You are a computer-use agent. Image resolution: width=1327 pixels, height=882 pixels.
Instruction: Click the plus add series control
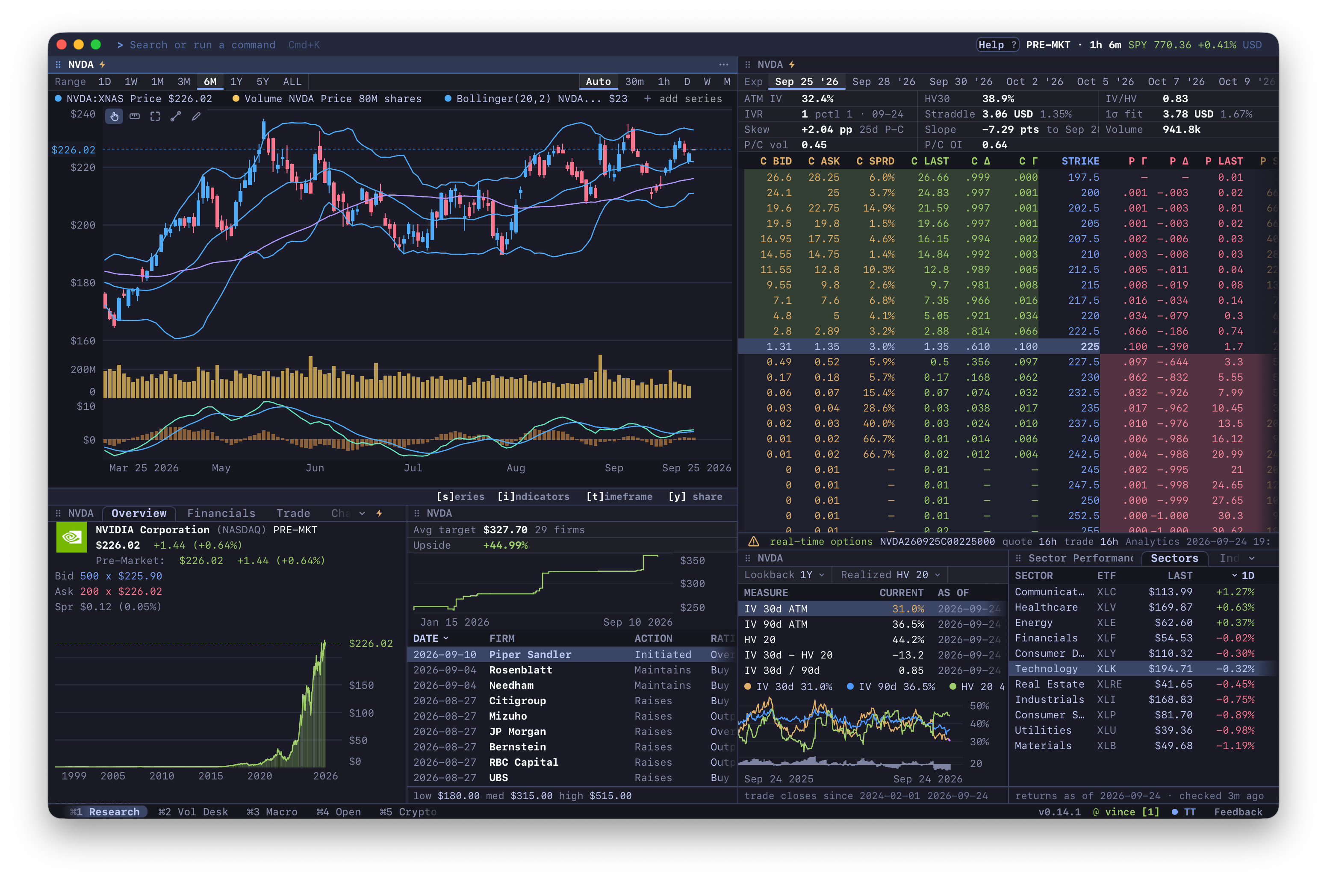(683, 98)
